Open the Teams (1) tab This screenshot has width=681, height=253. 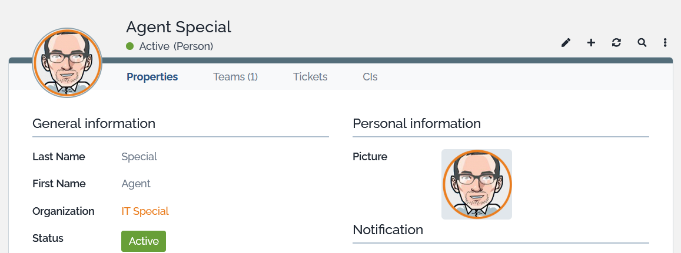[235, 77]
